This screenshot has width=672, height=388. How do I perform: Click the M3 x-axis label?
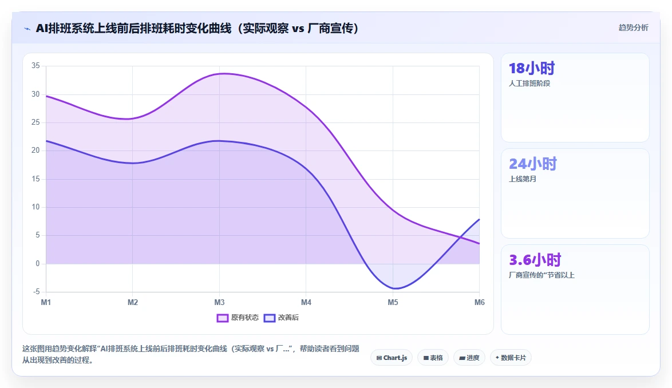tap(219, 302)
